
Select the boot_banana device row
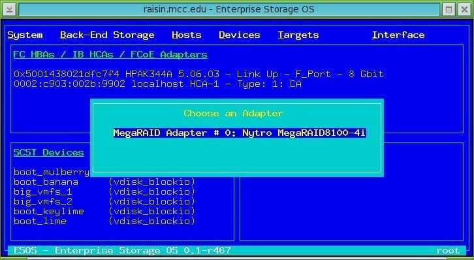[104, 182]
